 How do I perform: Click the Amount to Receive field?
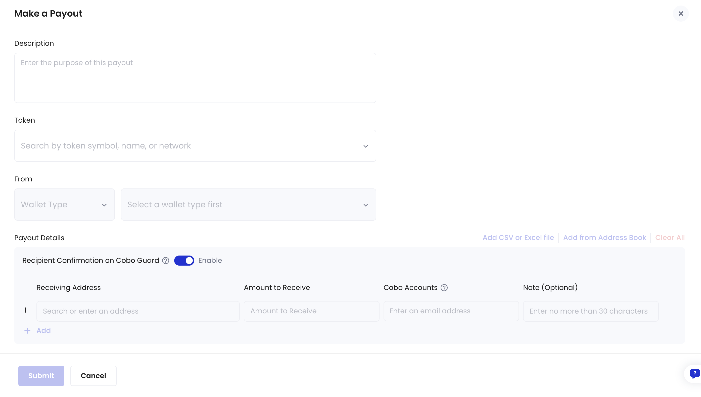pos(311,311)
